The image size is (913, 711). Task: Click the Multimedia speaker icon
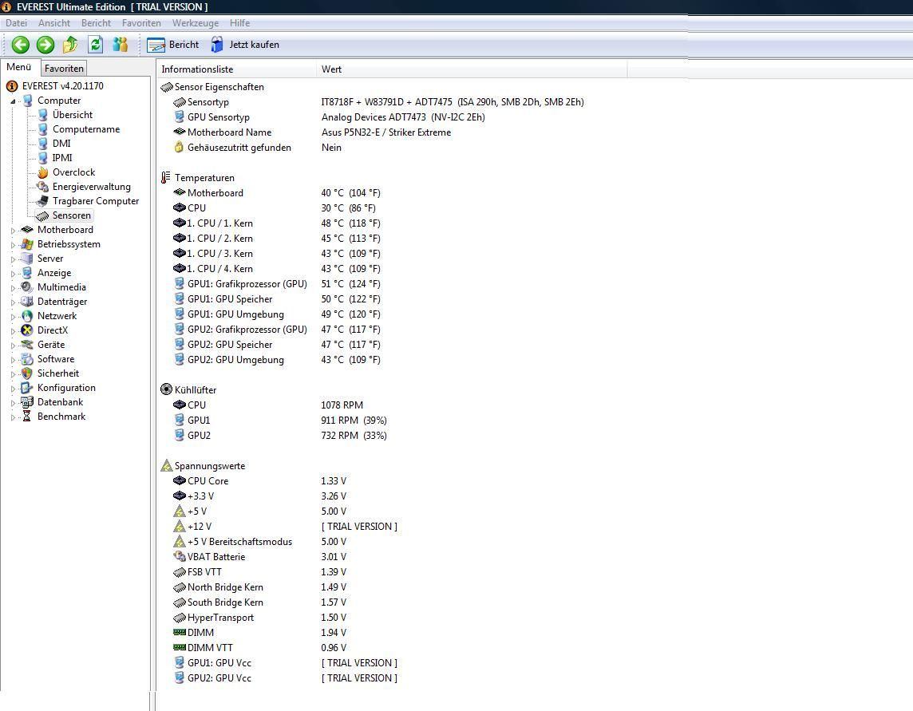27,287
